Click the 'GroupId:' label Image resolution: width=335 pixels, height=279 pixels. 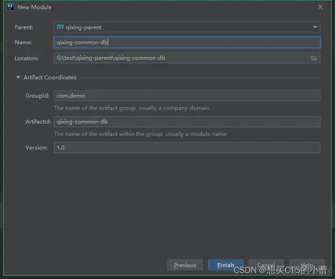coord(37,96)
